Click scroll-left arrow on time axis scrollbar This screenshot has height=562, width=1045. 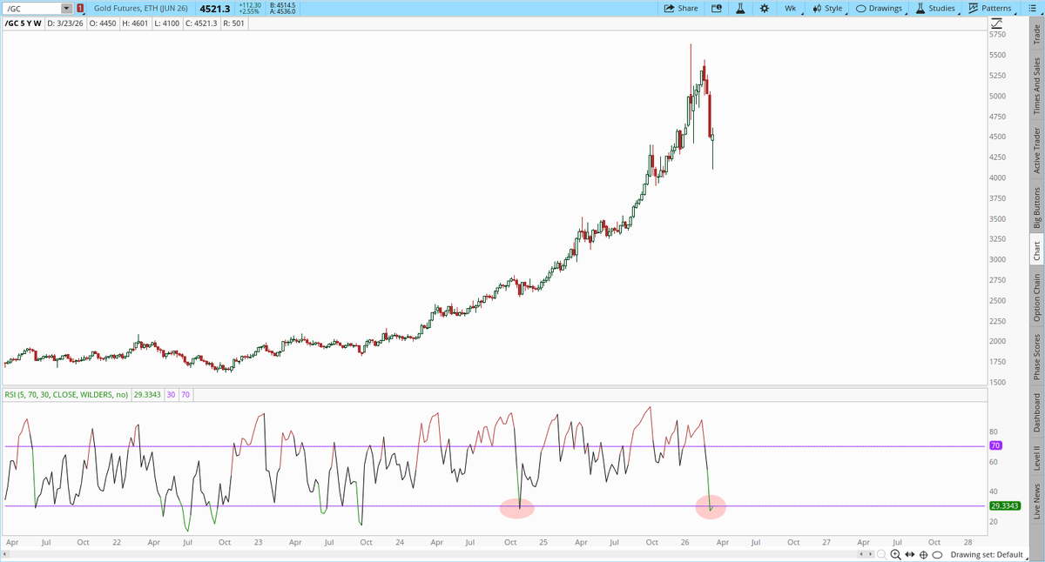pos(862,554)
